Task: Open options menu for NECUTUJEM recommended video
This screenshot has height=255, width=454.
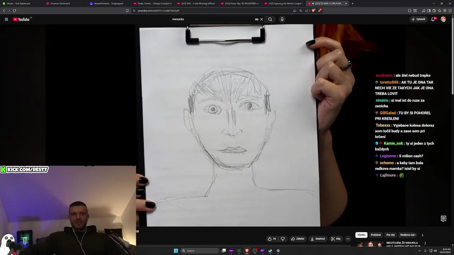Action: pos(425,243)
